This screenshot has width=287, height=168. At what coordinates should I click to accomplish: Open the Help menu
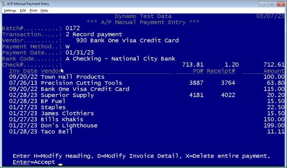[x=44, y=10]
